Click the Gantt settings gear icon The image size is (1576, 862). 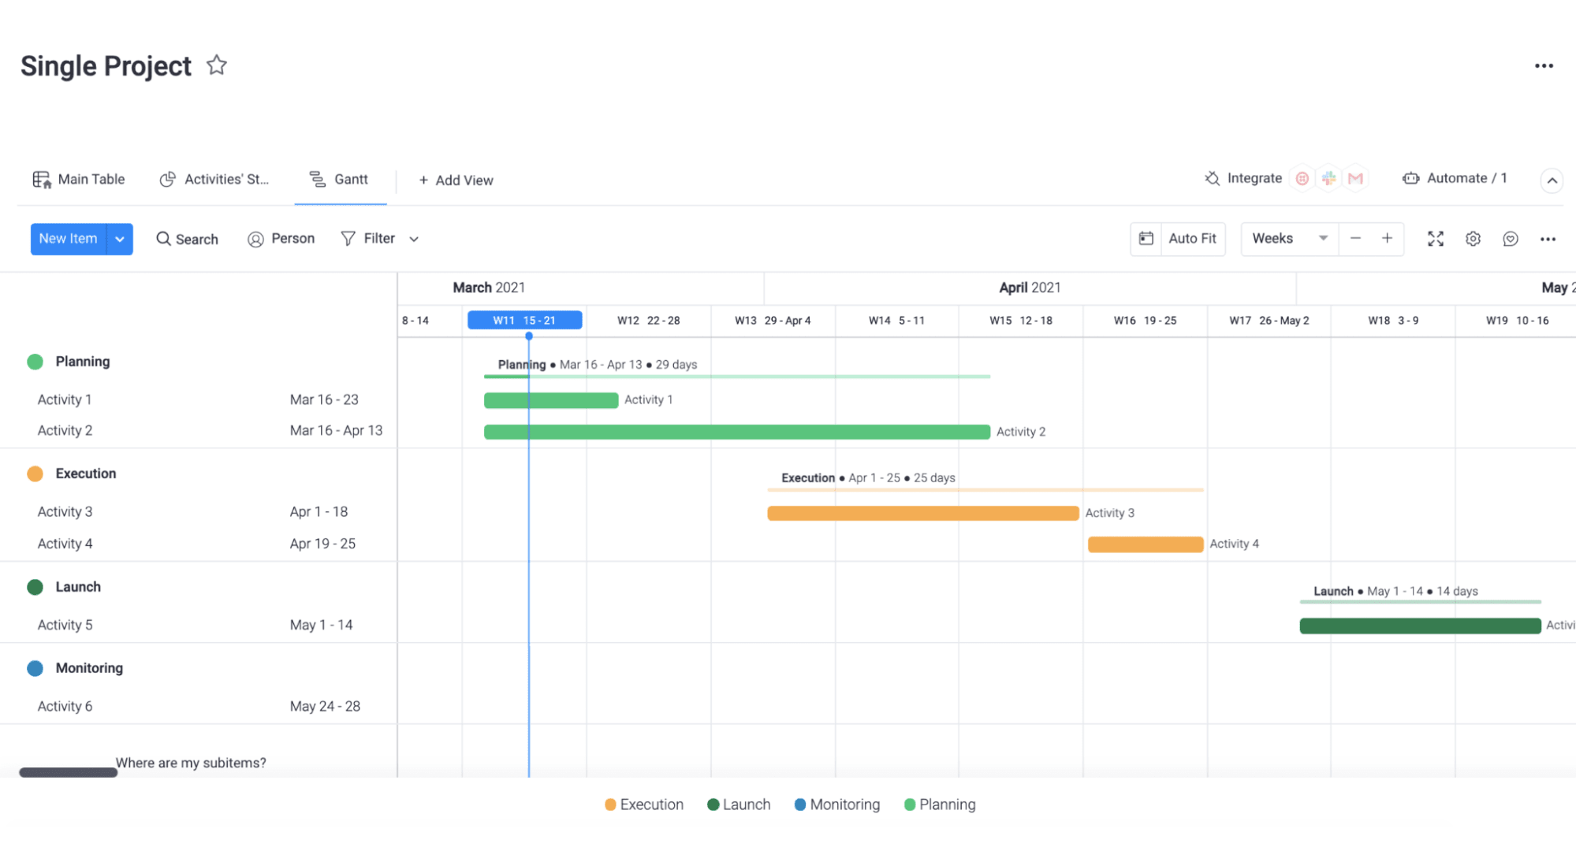1473,238
